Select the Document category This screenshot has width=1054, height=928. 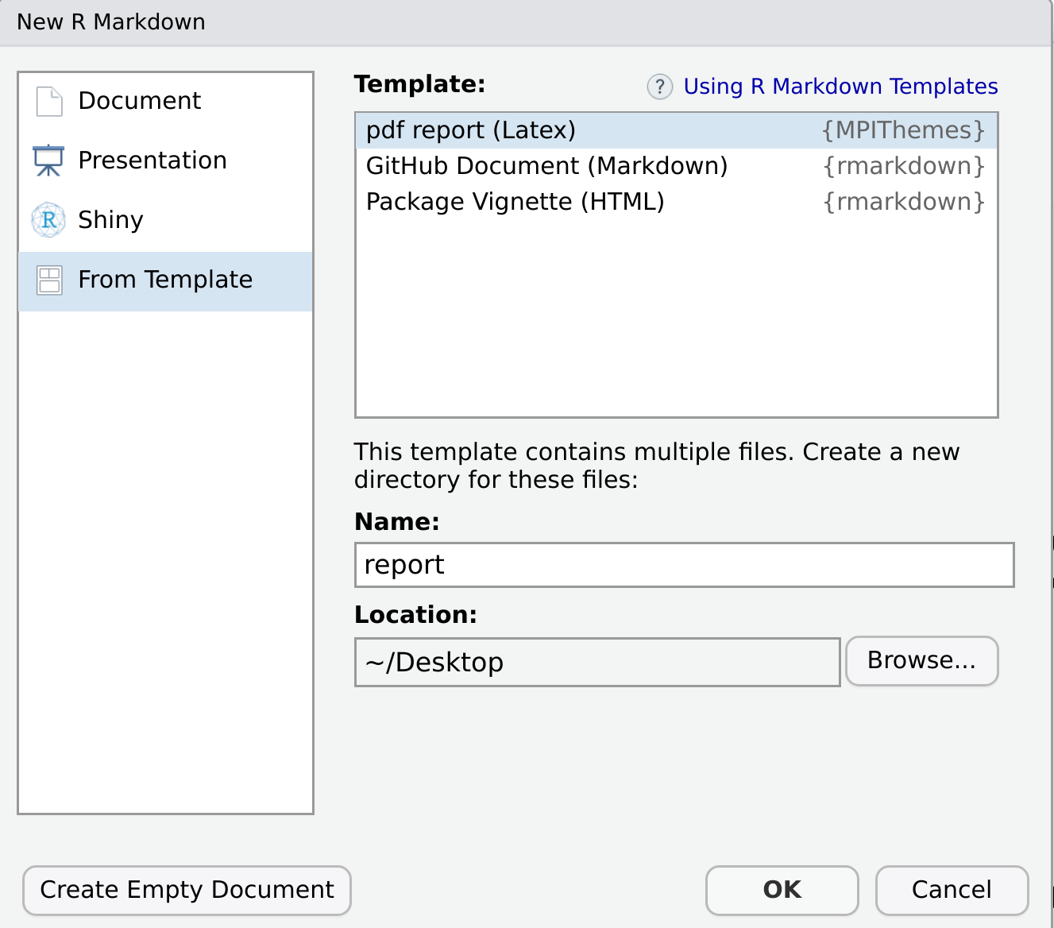166,101
